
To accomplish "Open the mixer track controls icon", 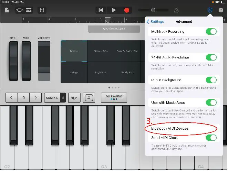I will 41,10.
